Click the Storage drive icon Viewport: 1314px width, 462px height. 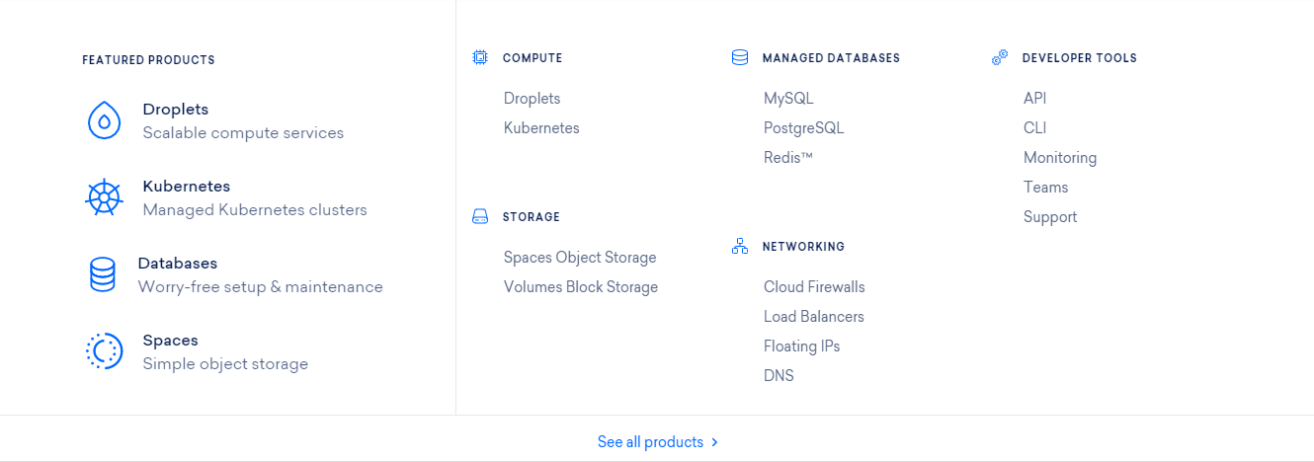(x=480, y=216)
